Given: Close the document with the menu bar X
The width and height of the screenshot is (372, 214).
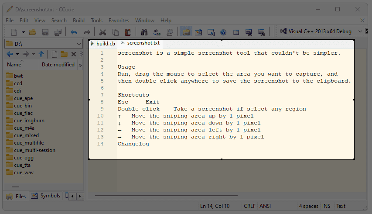Looking at the screenshot, I should click(x=362, y=21).
